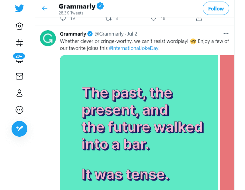Open the #InternationalJokeDay hashtag link
Screen dimensions: 245x190
(134, 48)
